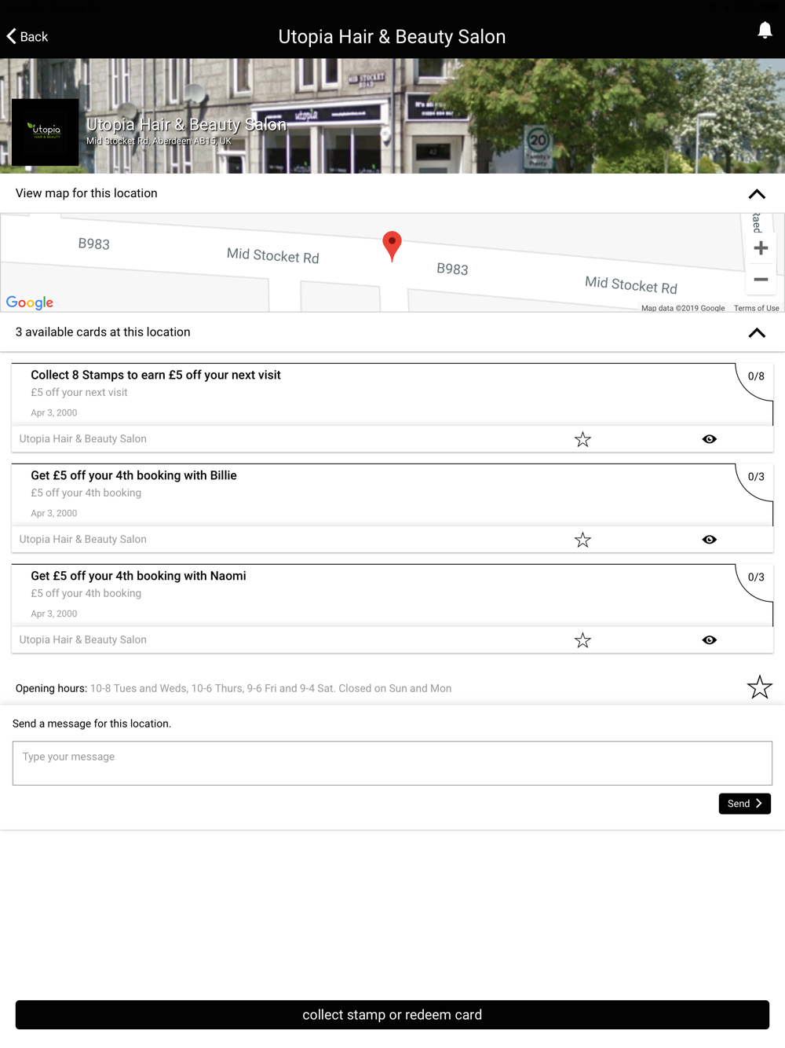The image size is (785, 1048).
Task: Tap 0/3 counter on Billie card
Action: click(x=756, y=477)
